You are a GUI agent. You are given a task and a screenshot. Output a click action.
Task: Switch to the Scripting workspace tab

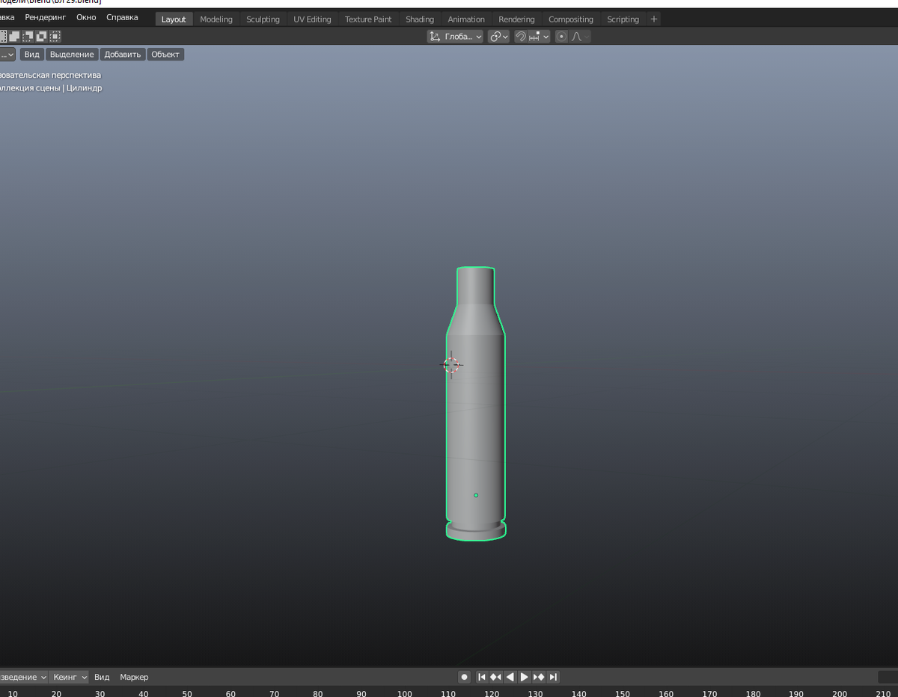click(623, 19)
